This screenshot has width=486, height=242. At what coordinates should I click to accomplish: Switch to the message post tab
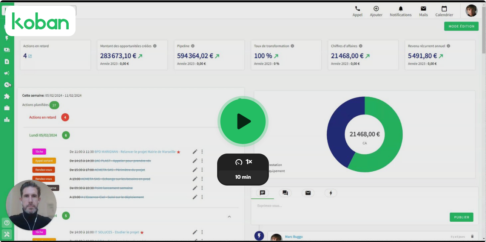[x=262, y=193]
